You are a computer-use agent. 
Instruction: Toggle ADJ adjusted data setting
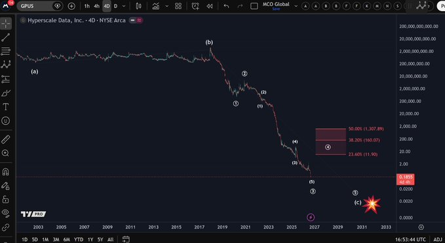coord(438,240)
